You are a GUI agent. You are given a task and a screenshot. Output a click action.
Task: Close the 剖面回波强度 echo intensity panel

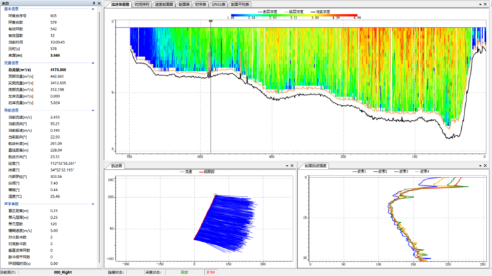tap(485, 166)
